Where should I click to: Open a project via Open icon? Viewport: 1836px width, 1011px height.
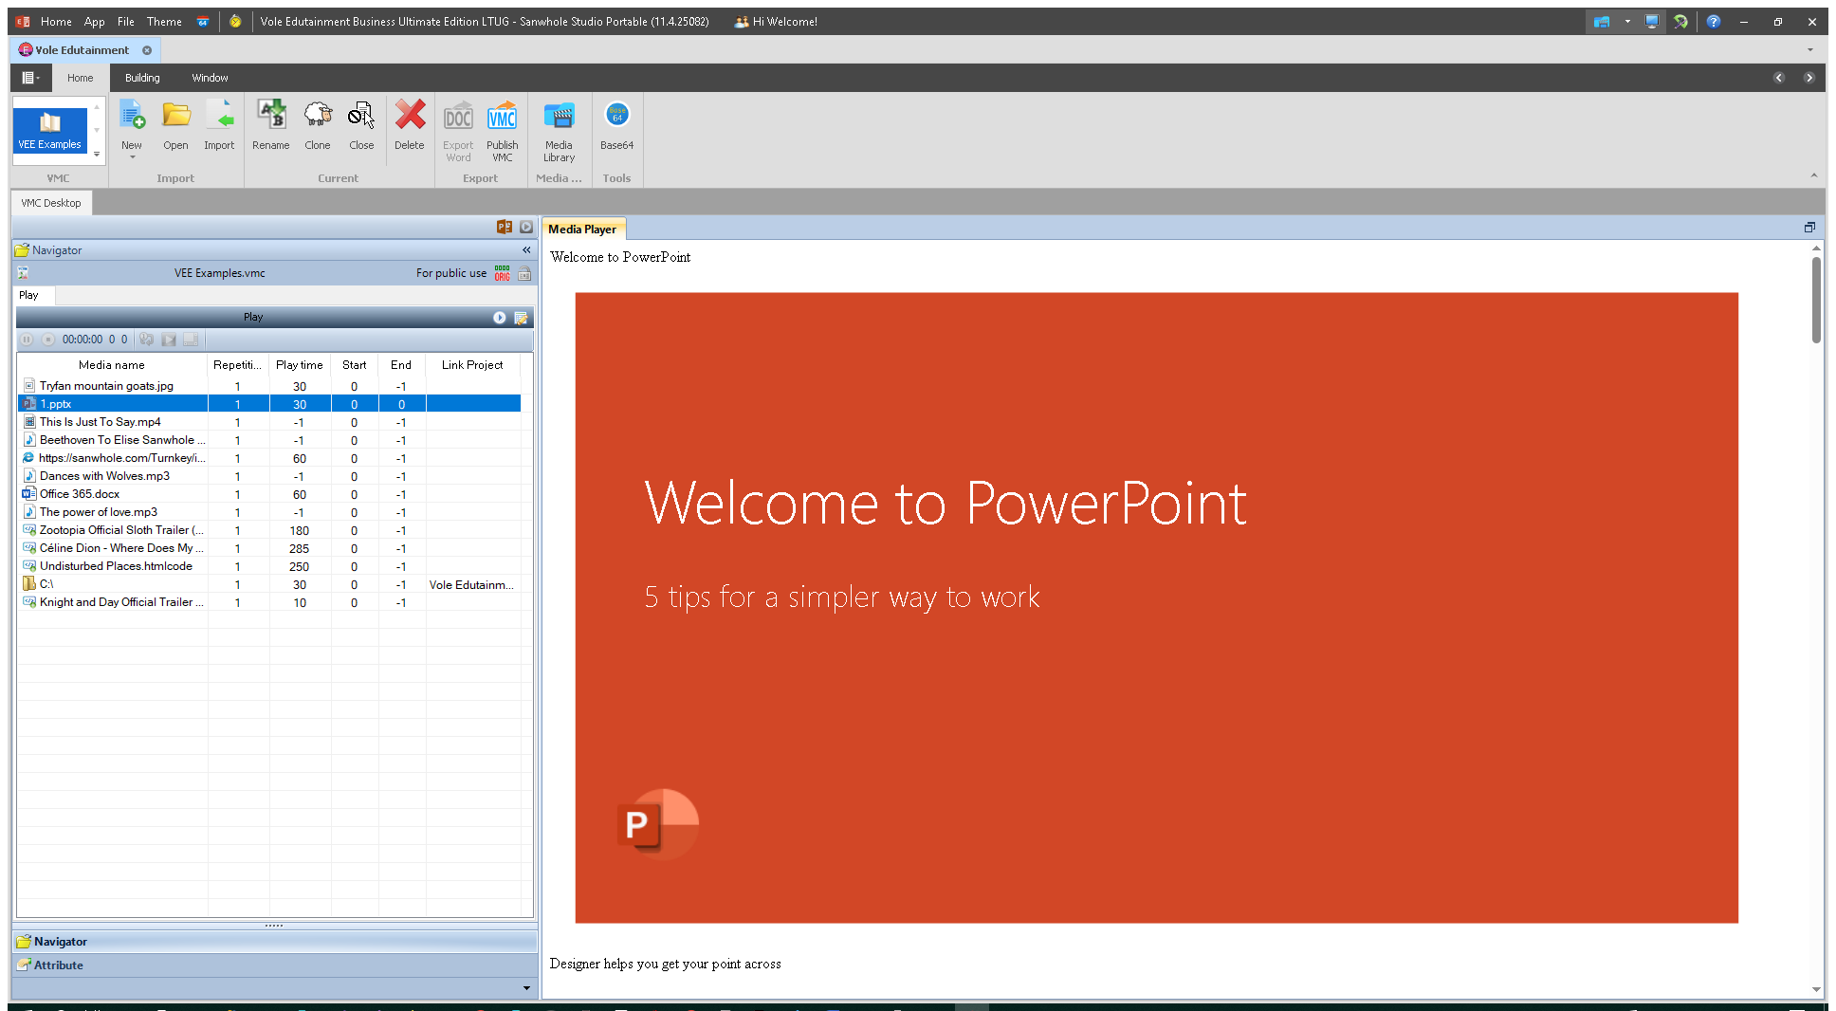(175, 116)
